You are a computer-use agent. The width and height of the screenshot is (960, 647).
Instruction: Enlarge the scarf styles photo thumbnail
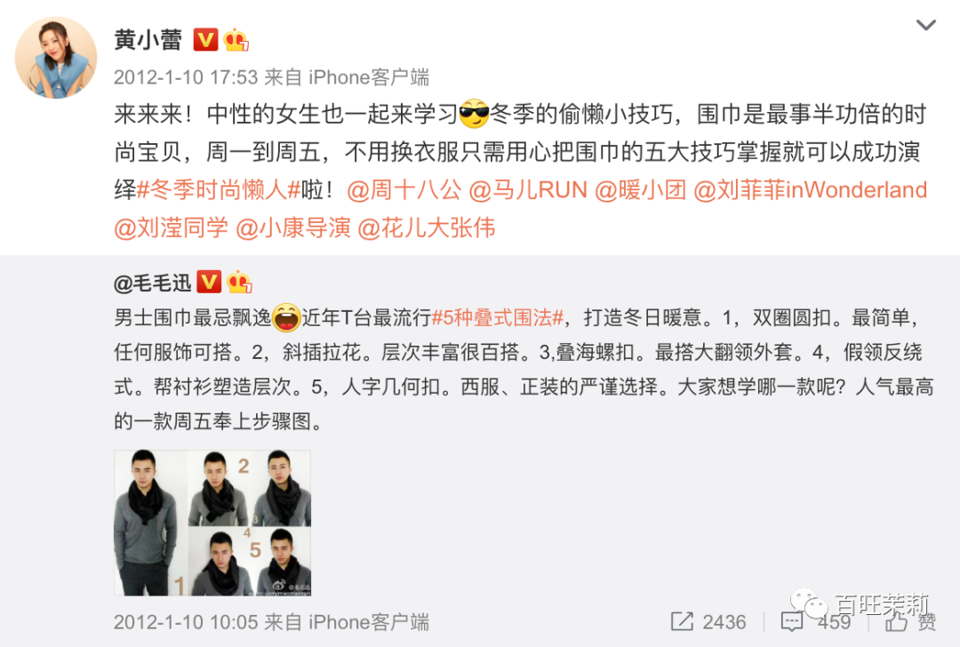(212, 523)
